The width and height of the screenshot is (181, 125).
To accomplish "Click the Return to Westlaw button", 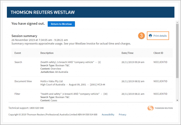I will click(61, 24).
